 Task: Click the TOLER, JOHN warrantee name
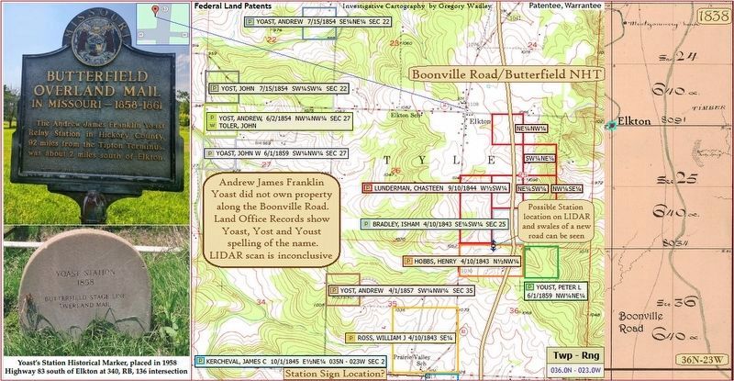point(238,126)
